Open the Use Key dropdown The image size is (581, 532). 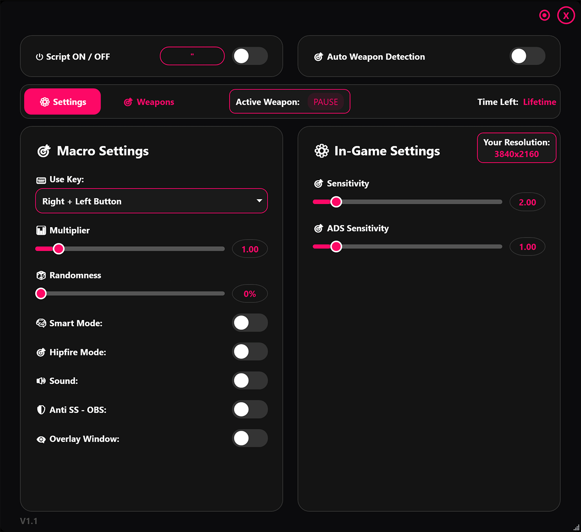click(151, 201)
